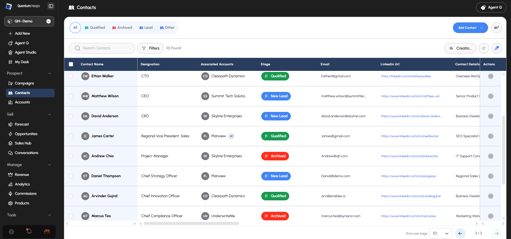
Task: Open actions menu for Marcus Teo
Action: coord(491,216)
